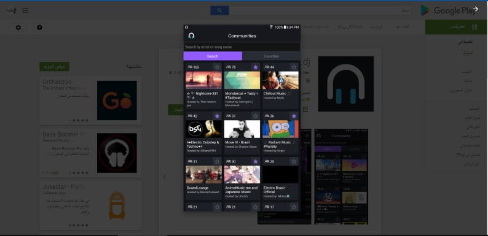Favorite the Nightcore-331 community star
Viewport: 488px width, 236px height.
pyautogui.click(x=217, y=67)
